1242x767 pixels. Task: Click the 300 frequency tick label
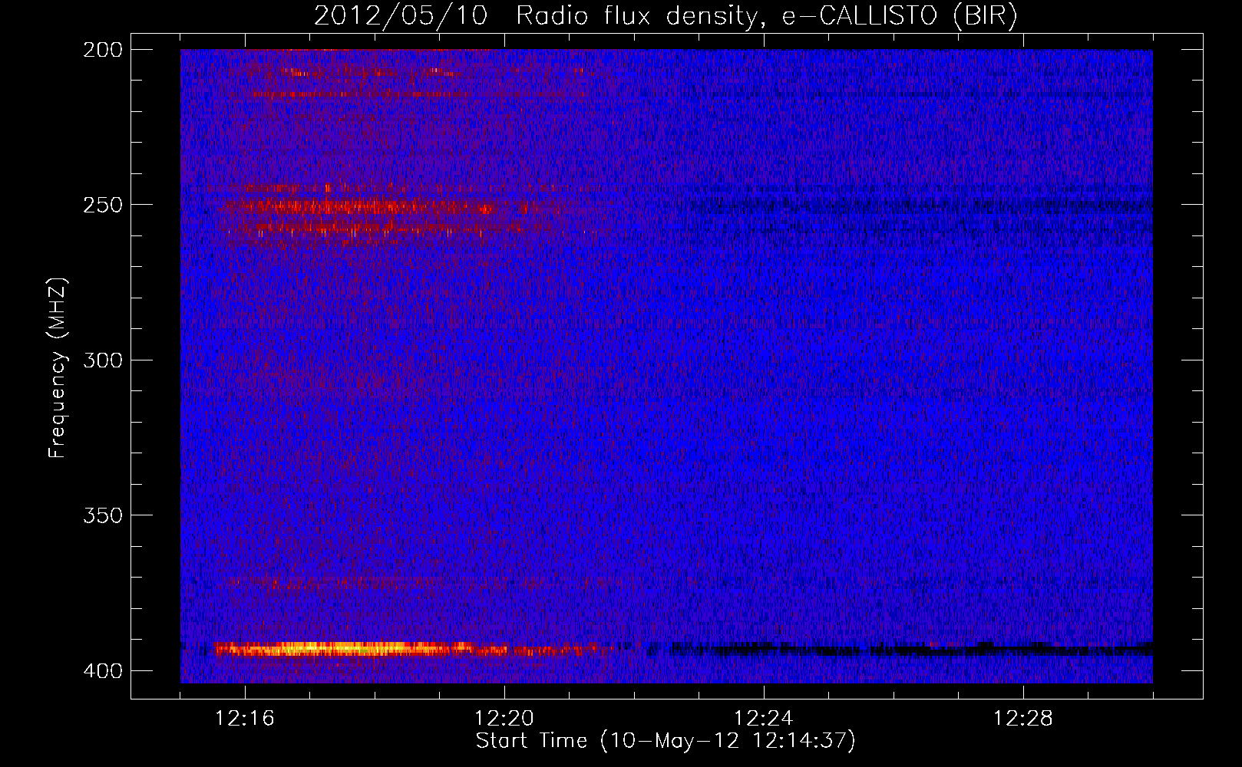pos(103,360)
